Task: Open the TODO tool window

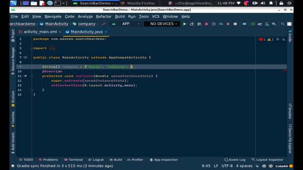Action: pyautogui.click(x=26, y=160)
